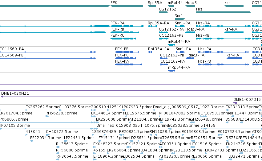This screenshot has height=161, width=262.
Task: Click EST label GH26548.5prime
Action: (206, 119)
